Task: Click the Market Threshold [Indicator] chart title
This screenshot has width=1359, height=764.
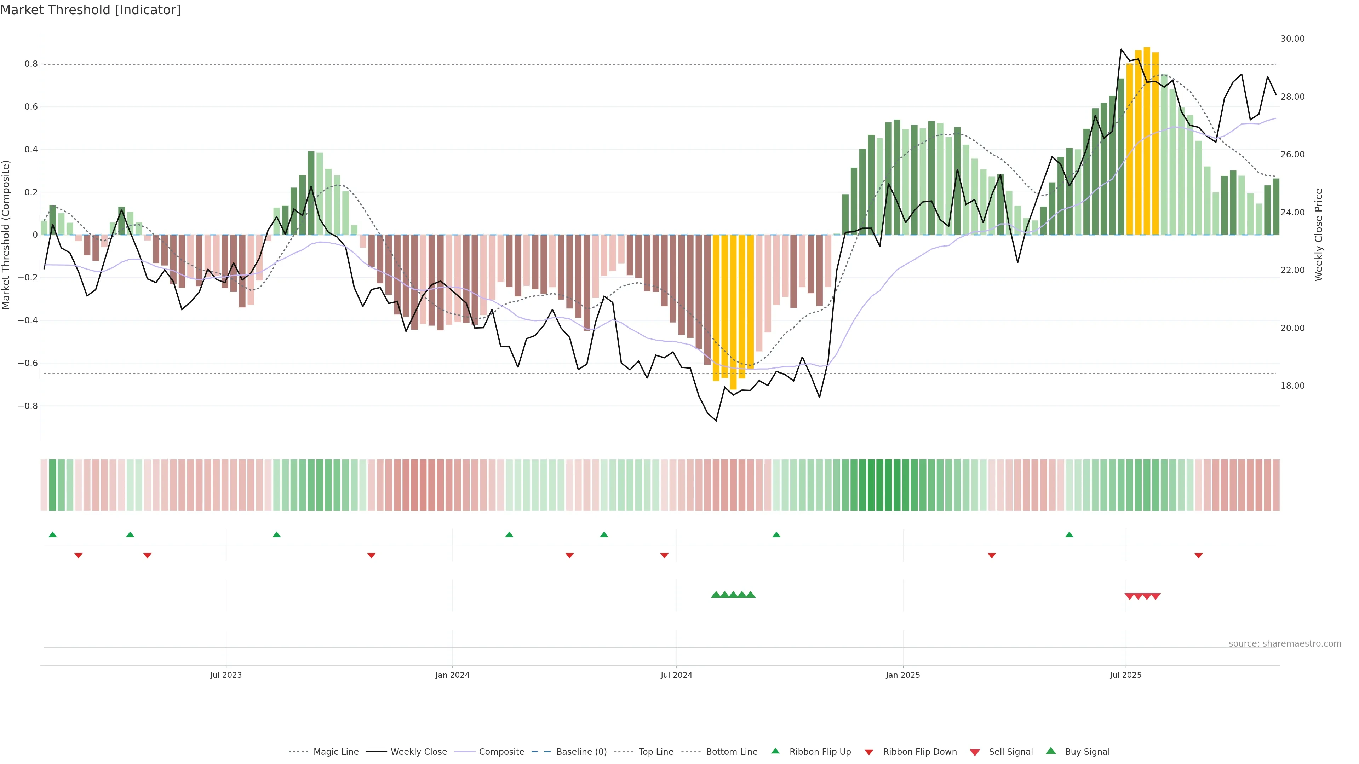Action: click(x=90, y=10)
